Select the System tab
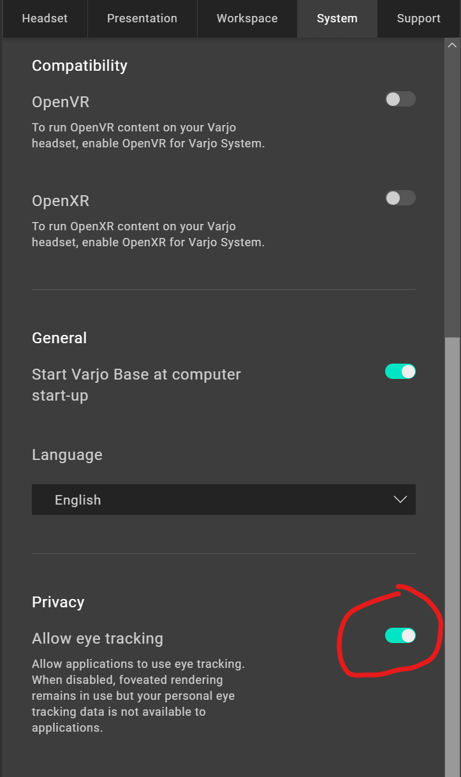 pyautogui.click(x=337, y=18)
